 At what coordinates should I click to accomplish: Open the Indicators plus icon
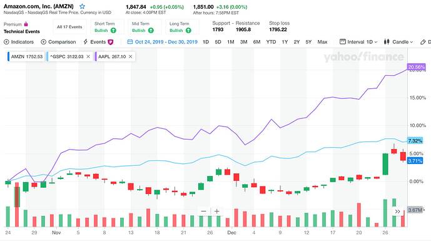click(6, 42)
